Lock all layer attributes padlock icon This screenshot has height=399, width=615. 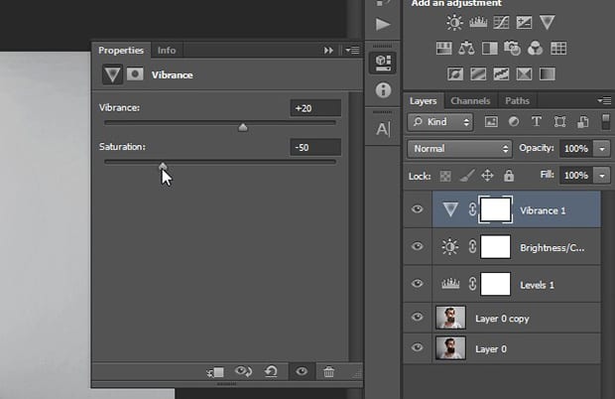click(509, 176)
